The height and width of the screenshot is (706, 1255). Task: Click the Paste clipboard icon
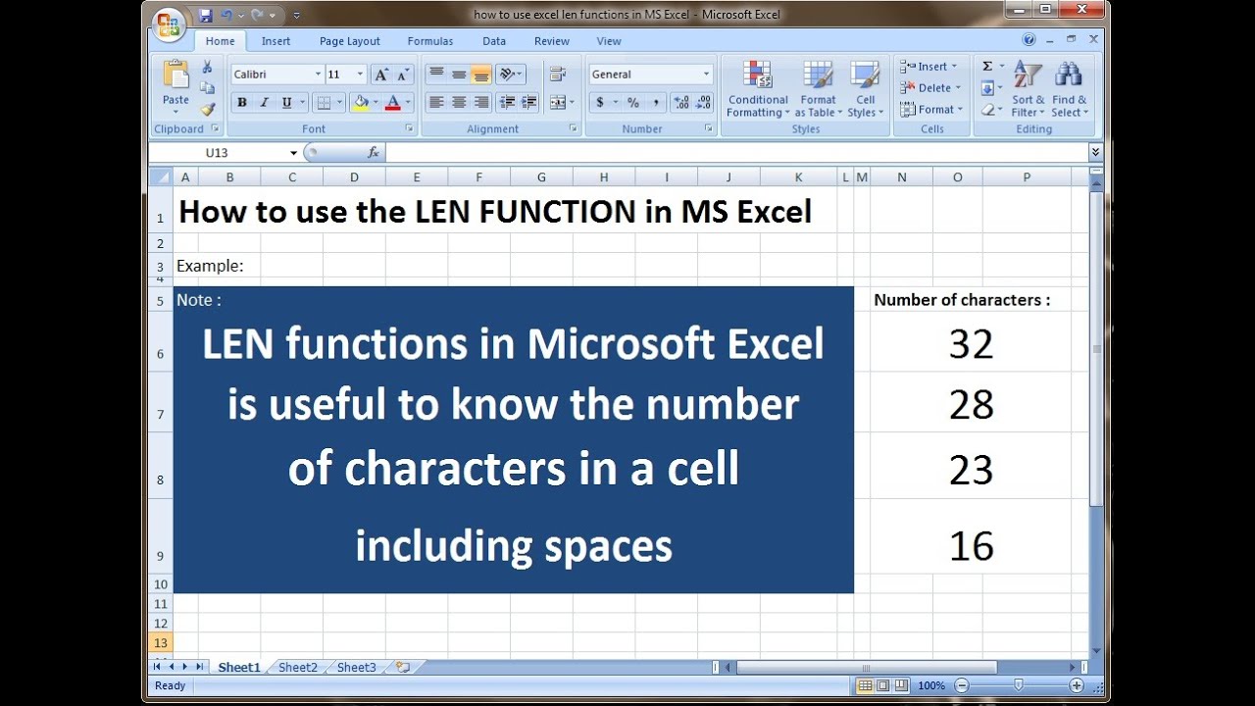pos(176,75)
